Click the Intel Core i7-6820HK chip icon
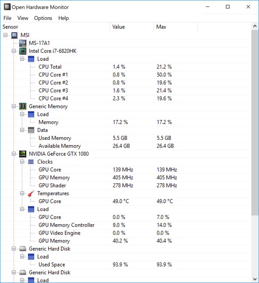 (x=23, y=51)
